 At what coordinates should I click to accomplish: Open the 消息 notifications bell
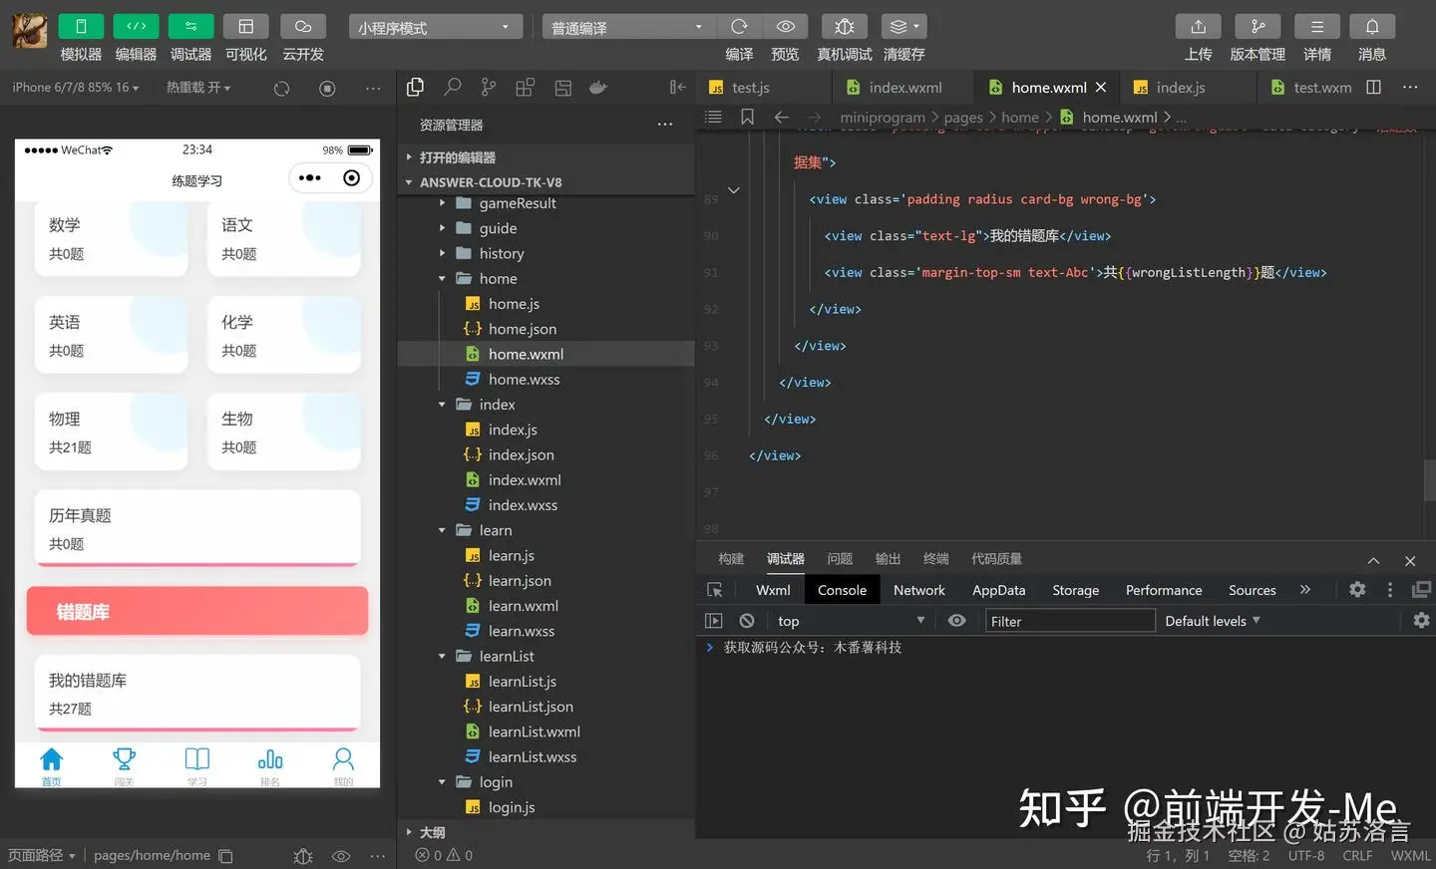tap(1372, 27)
